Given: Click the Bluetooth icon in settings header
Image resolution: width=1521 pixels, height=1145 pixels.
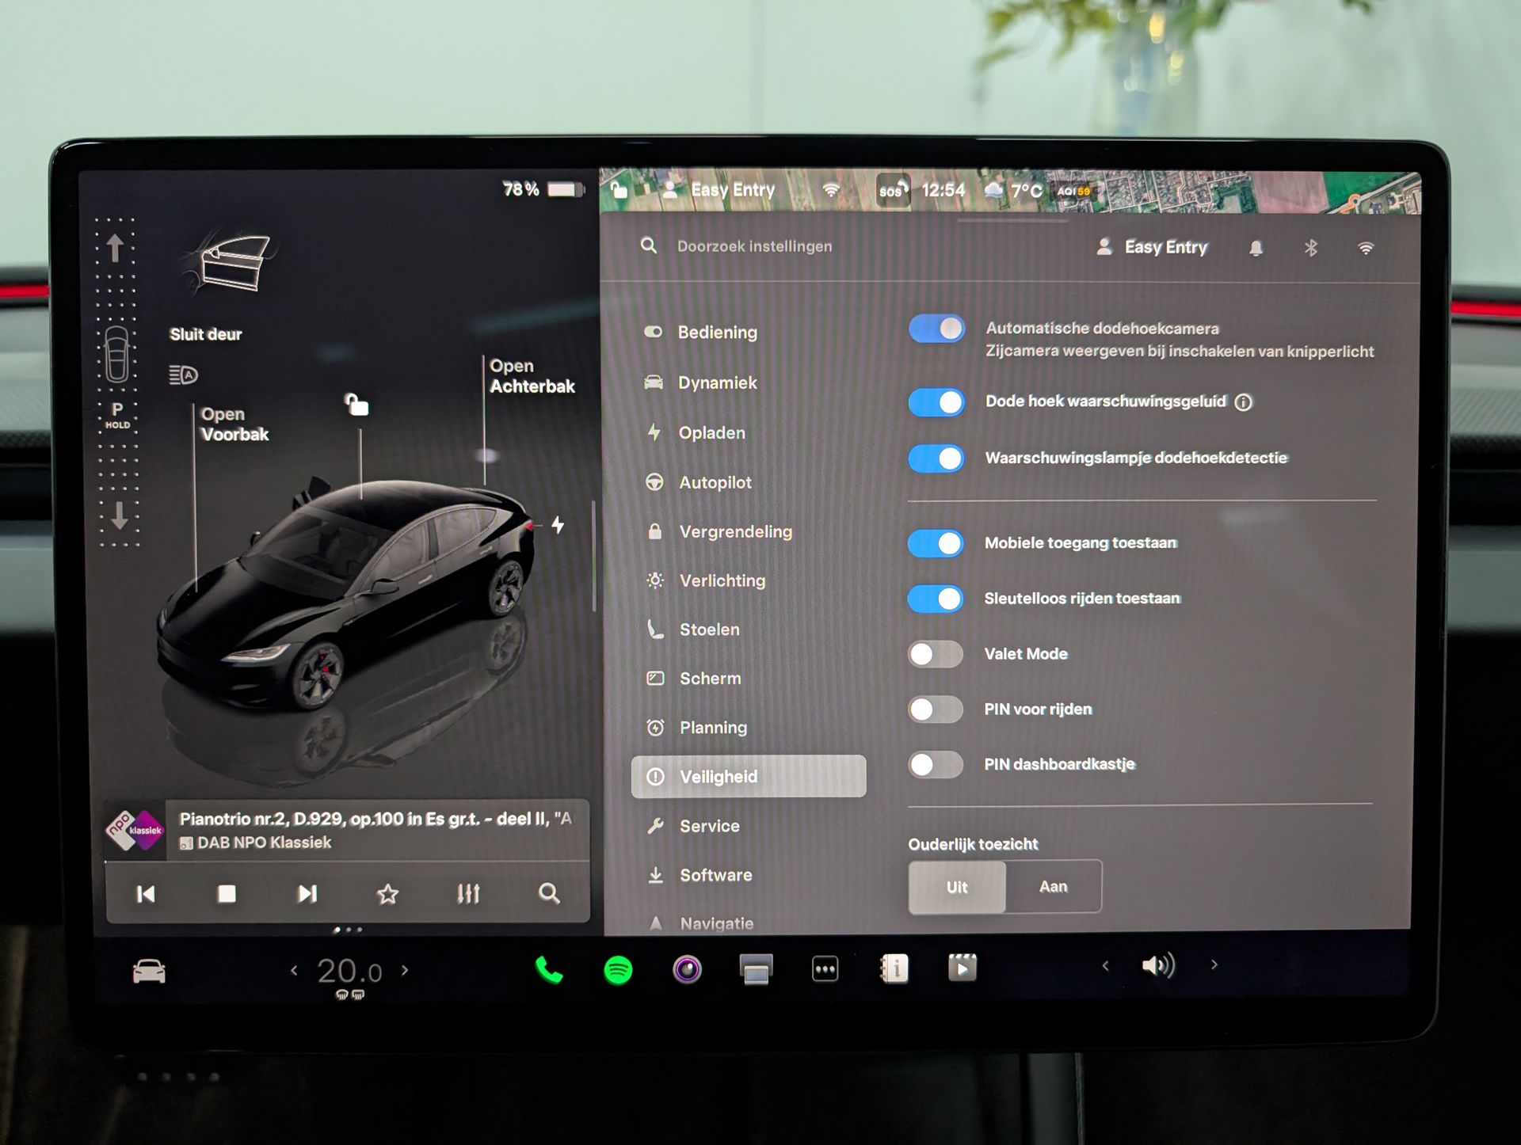Looking at the screenshot, I should [x=1310, y=248].
